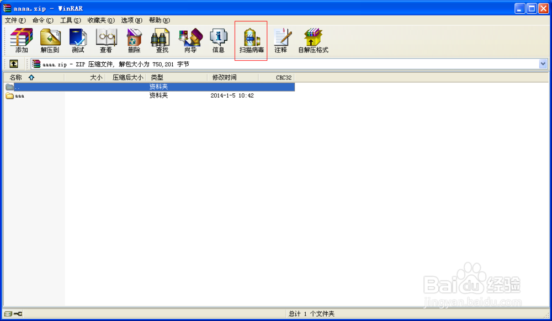Launch the 向导 (Wizard) tool
Viewport: 552px width, 321px height.
click(x=190, y=40)
